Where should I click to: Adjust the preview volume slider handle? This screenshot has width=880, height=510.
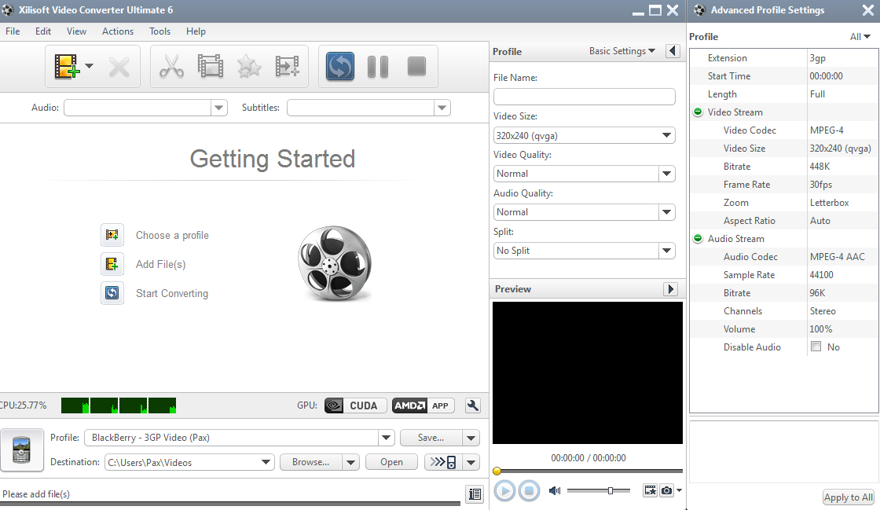610,491
